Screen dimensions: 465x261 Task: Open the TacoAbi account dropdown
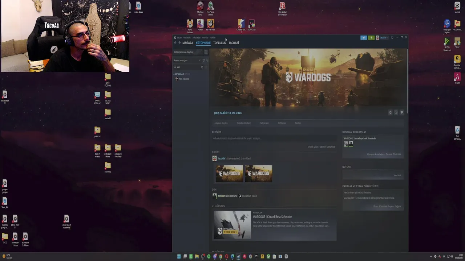tap(382, 37)
